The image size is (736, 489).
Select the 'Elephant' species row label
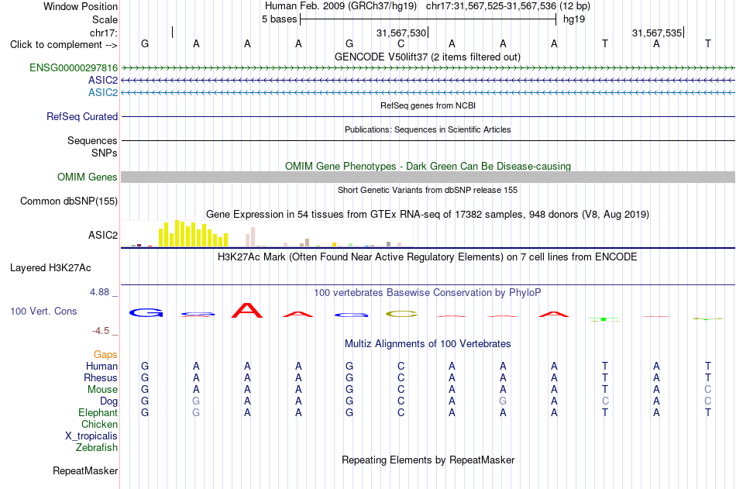98,413
